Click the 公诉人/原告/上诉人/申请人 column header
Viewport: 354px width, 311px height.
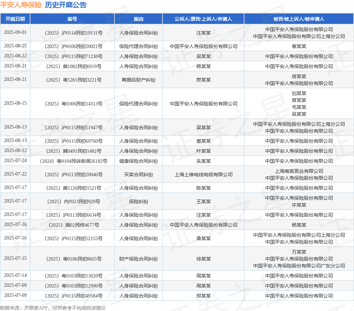[203, 19]
